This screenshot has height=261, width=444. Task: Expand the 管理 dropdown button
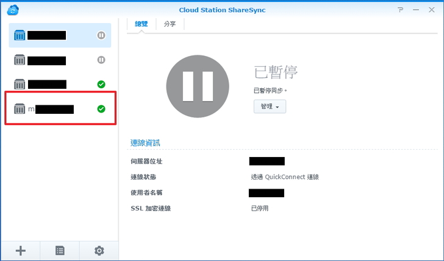(270, 106)
